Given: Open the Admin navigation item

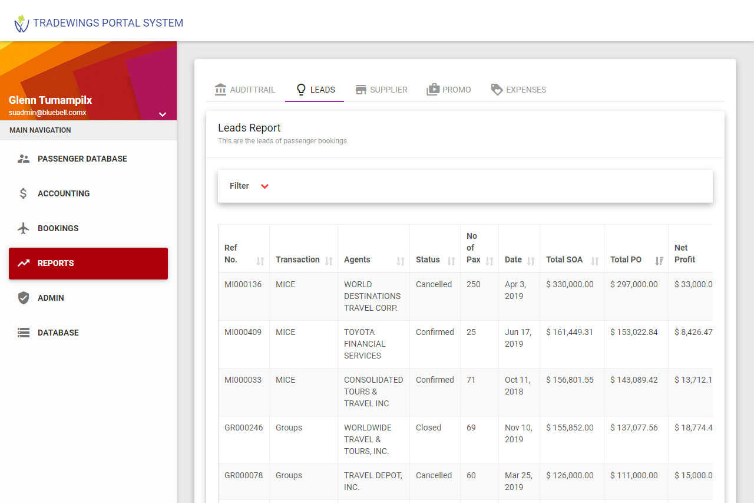Looking at the screenshot, I should point(88,298).
